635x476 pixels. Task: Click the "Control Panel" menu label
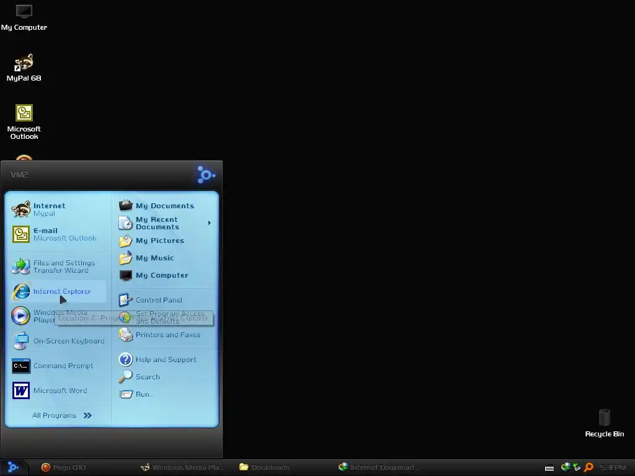tap(159, 300)
